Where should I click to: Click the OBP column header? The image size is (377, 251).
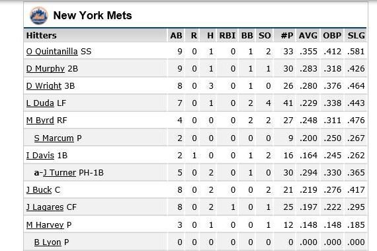tap(332, 36)
